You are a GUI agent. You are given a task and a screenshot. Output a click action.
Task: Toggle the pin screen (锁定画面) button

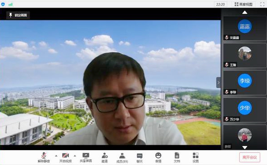[x=18, y=15]
